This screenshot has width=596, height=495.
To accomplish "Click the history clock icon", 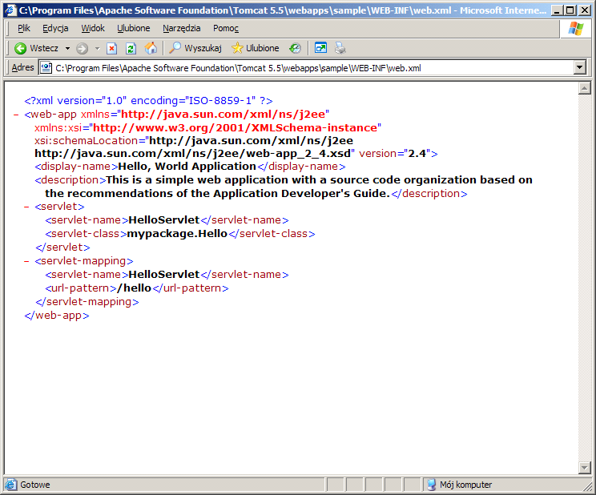I will click(x=295, y=48).
